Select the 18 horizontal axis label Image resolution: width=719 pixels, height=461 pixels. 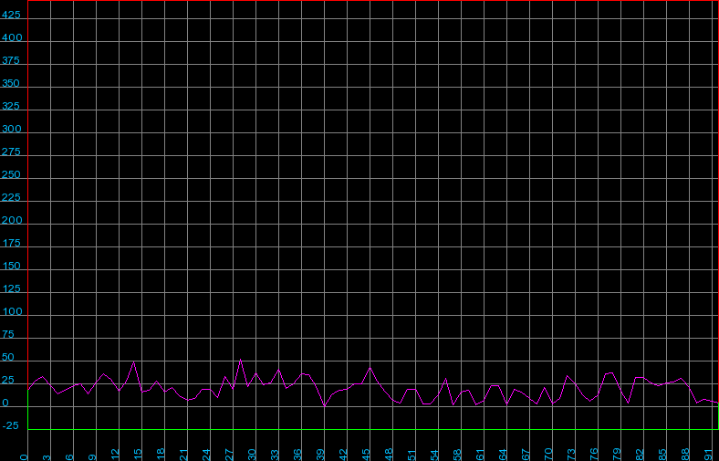coord(161,455)
